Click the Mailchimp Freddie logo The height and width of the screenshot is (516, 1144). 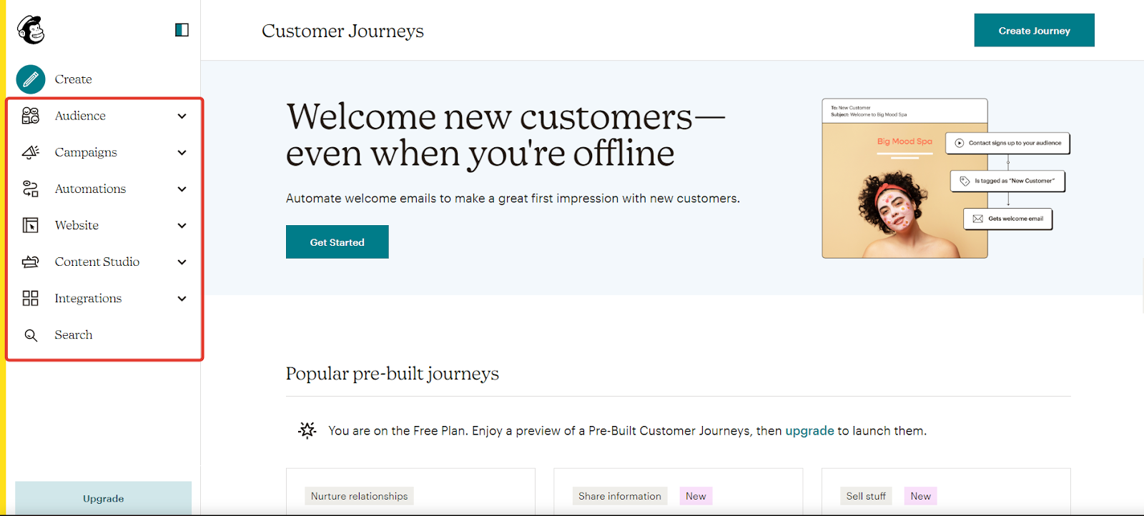pyautogui.click(x=30, y=29)
